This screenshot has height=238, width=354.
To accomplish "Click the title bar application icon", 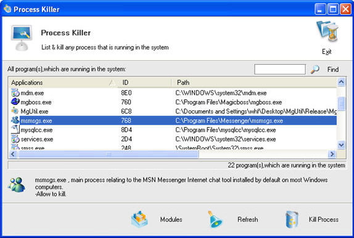I will (x=7, y=9).
